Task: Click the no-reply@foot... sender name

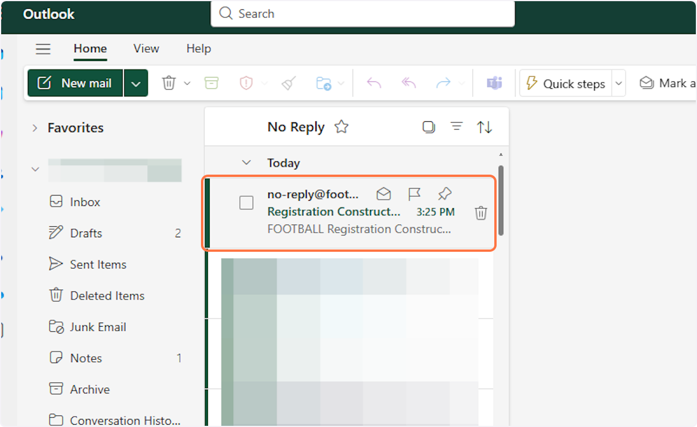Action: 313,194
